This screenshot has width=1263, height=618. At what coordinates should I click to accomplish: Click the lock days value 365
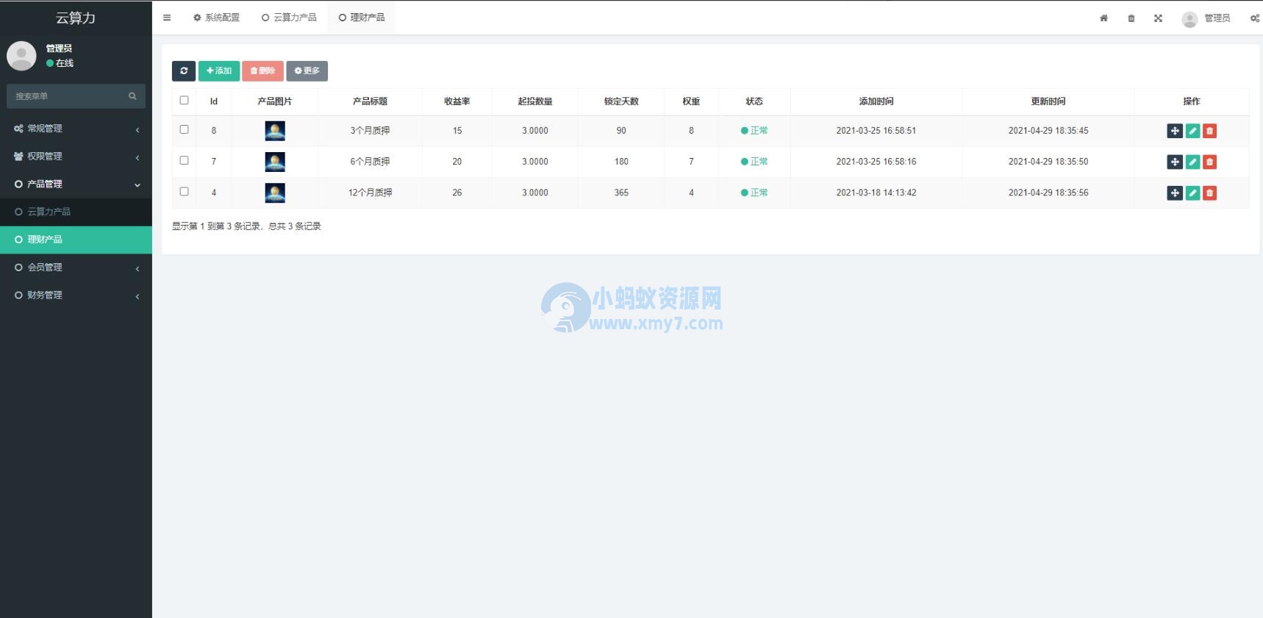[x=621, y=193]
